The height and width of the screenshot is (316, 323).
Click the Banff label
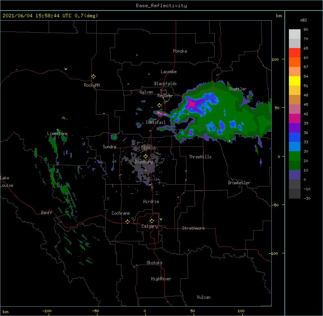[x=46, y=213]
